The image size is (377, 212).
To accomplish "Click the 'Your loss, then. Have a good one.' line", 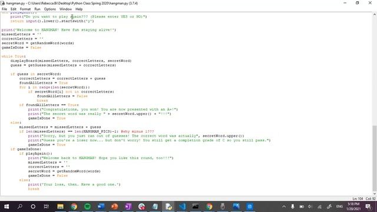I will (x=74, y=184).
